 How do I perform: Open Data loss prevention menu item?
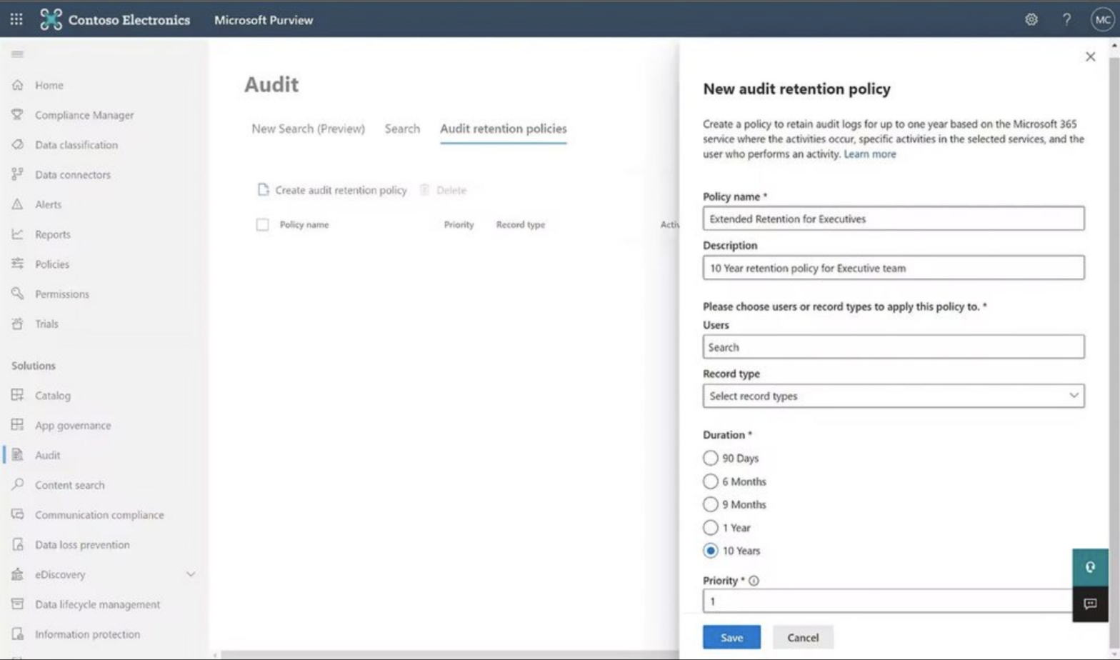click(x=82, y=545)
